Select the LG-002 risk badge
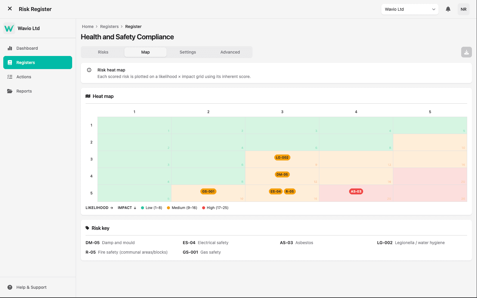Screen dimensions: 477x298 [282, 157]
